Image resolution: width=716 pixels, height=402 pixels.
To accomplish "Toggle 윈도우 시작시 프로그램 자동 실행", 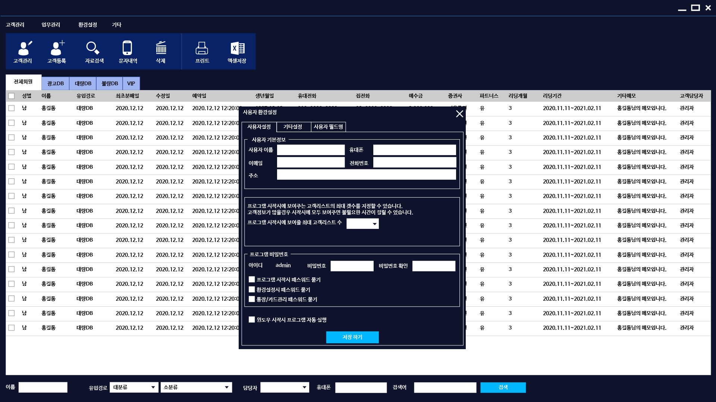I will coord(252,320).
